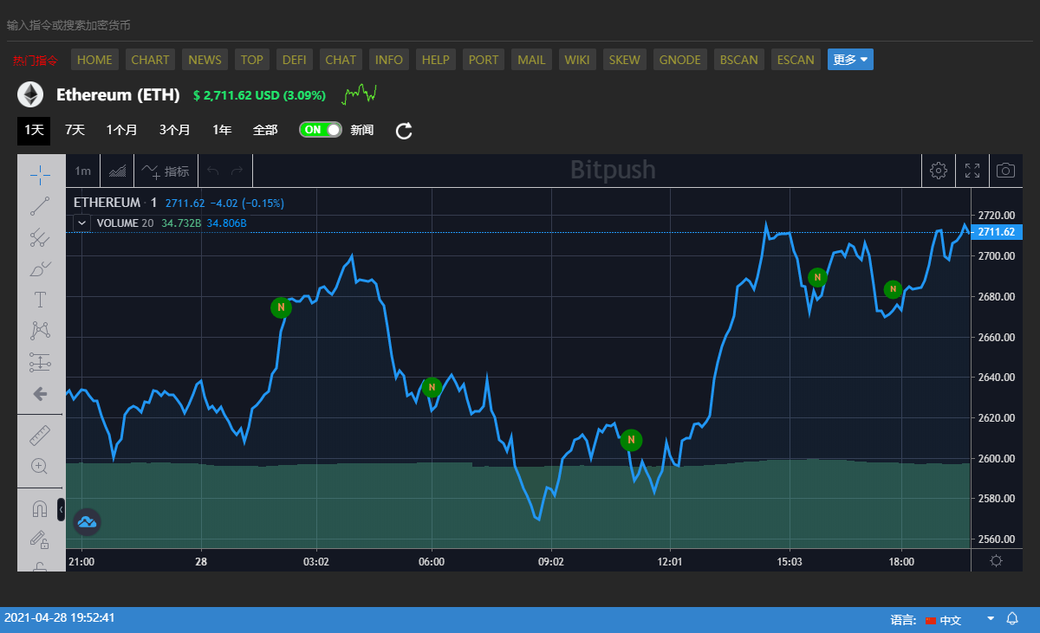Click the DEFI command button
Viewport: 1040px width, 633px height.
[x=295, y=60]
